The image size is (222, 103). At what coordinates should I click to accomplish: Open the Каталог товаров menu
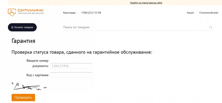click(22, 27)
